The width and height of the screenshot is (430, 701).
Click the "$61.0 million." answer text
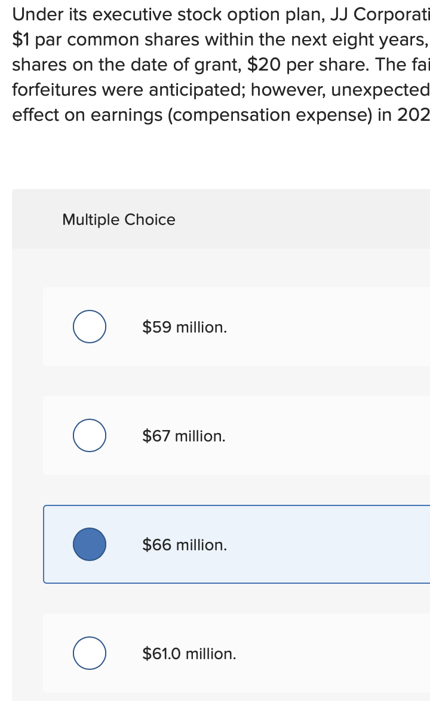189,654
